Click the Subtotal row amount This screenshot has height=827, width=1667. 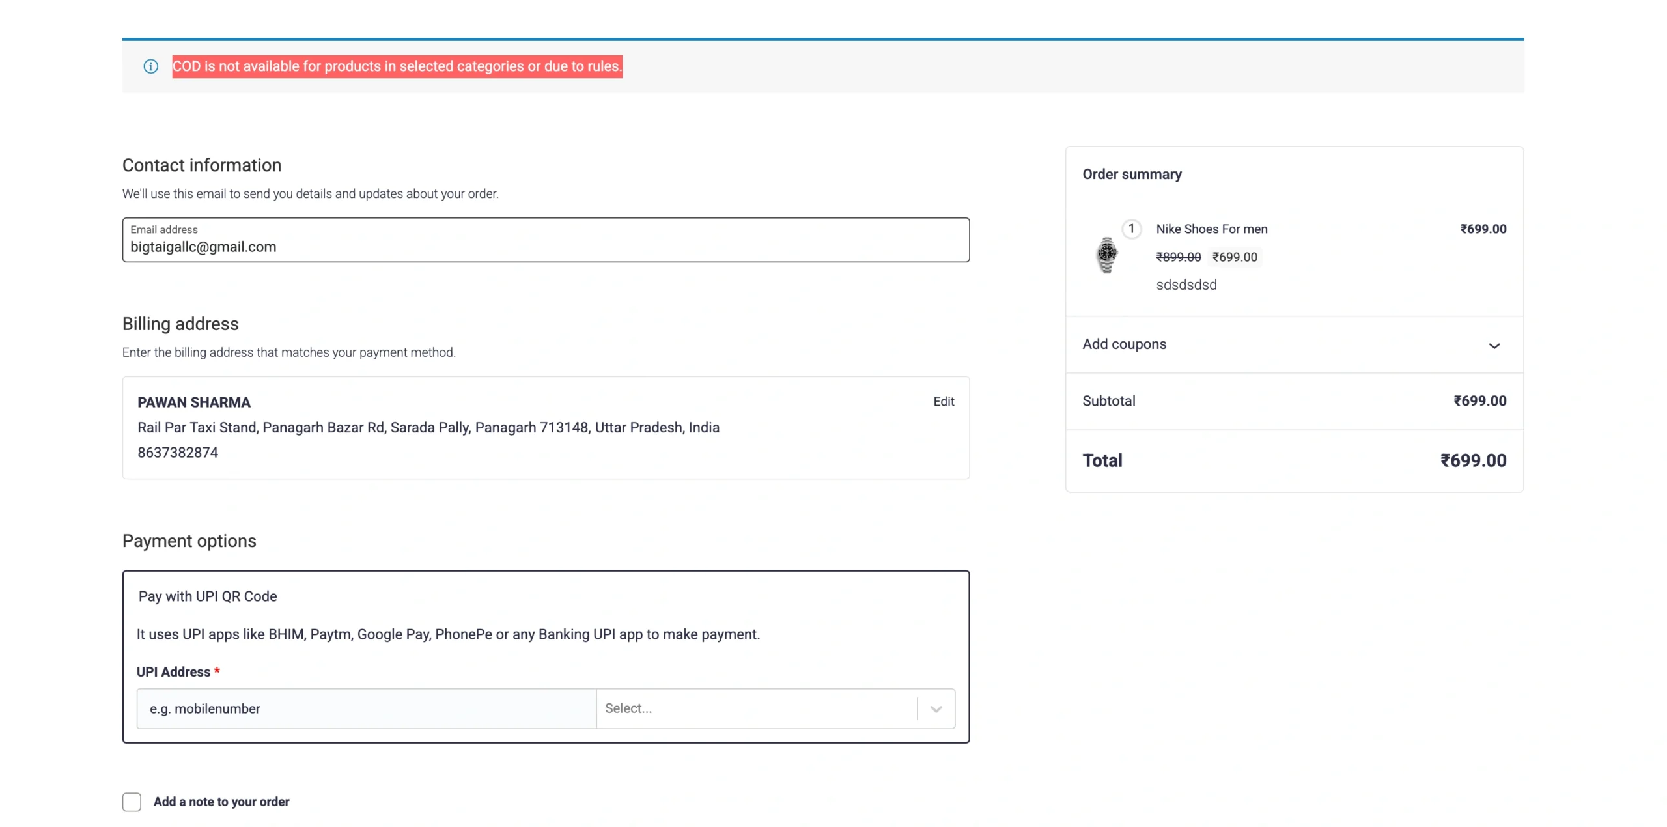1479,401
